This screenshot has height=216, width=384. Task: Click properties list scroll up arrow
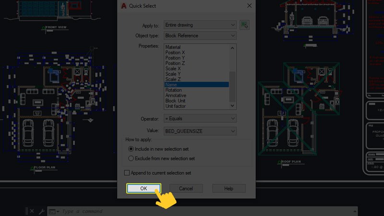pyautogui.click(x=232, y=48)
